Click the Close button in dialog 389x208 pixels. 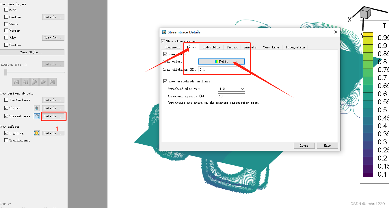(304, 145)
